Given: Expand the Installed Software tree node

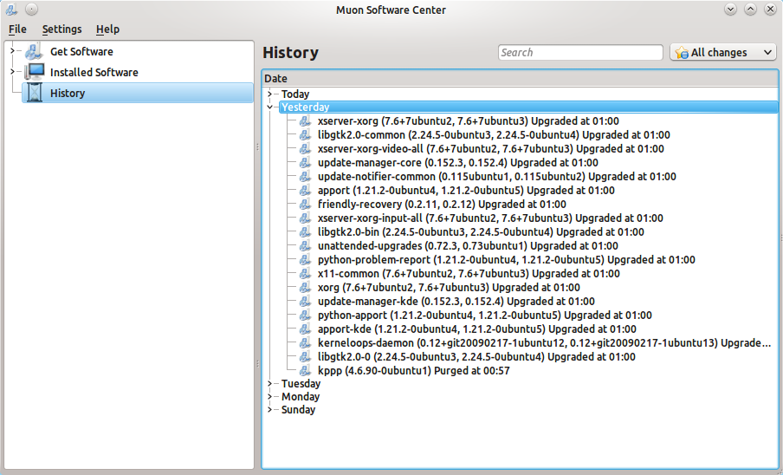Looking at the screenshot, I should [12, 72].
